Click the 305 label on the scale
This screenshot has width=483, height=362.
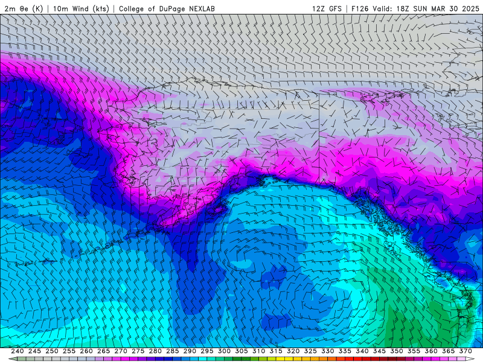coord(241,351)
